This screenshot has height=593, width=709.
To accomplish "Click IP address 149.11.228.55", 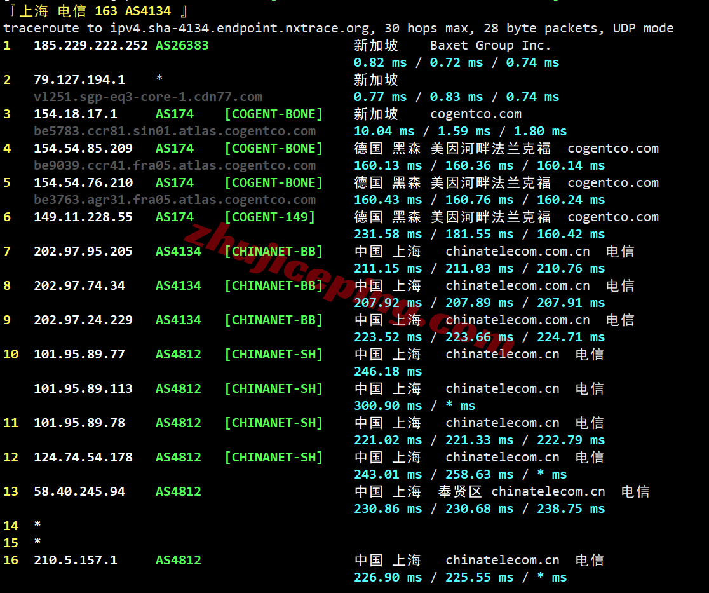I will coord(83,217).
